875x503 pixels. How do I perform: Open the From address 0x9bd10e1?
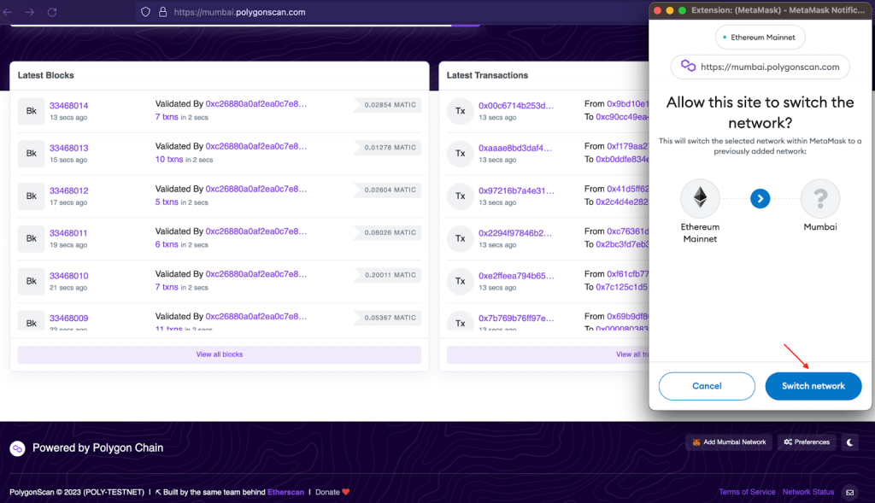(x=628, y=103)
